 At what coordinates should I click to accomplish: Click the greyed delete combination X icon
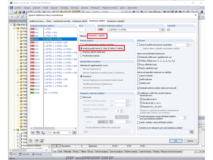[74, 133]
